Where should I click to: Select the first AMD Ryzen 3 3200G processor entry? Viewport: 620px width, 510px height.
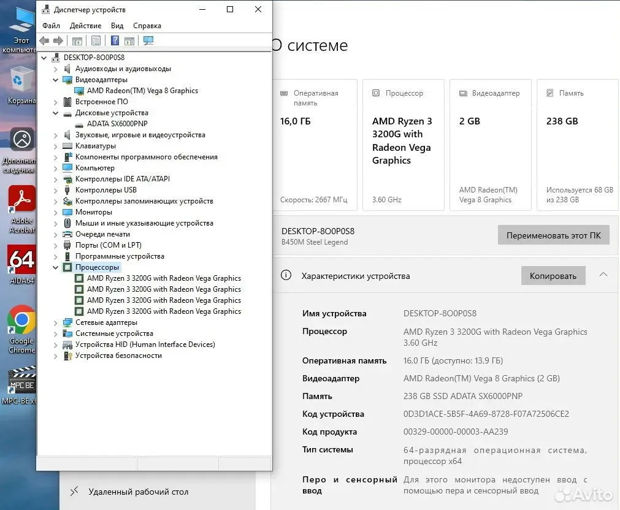coord(164,278)
